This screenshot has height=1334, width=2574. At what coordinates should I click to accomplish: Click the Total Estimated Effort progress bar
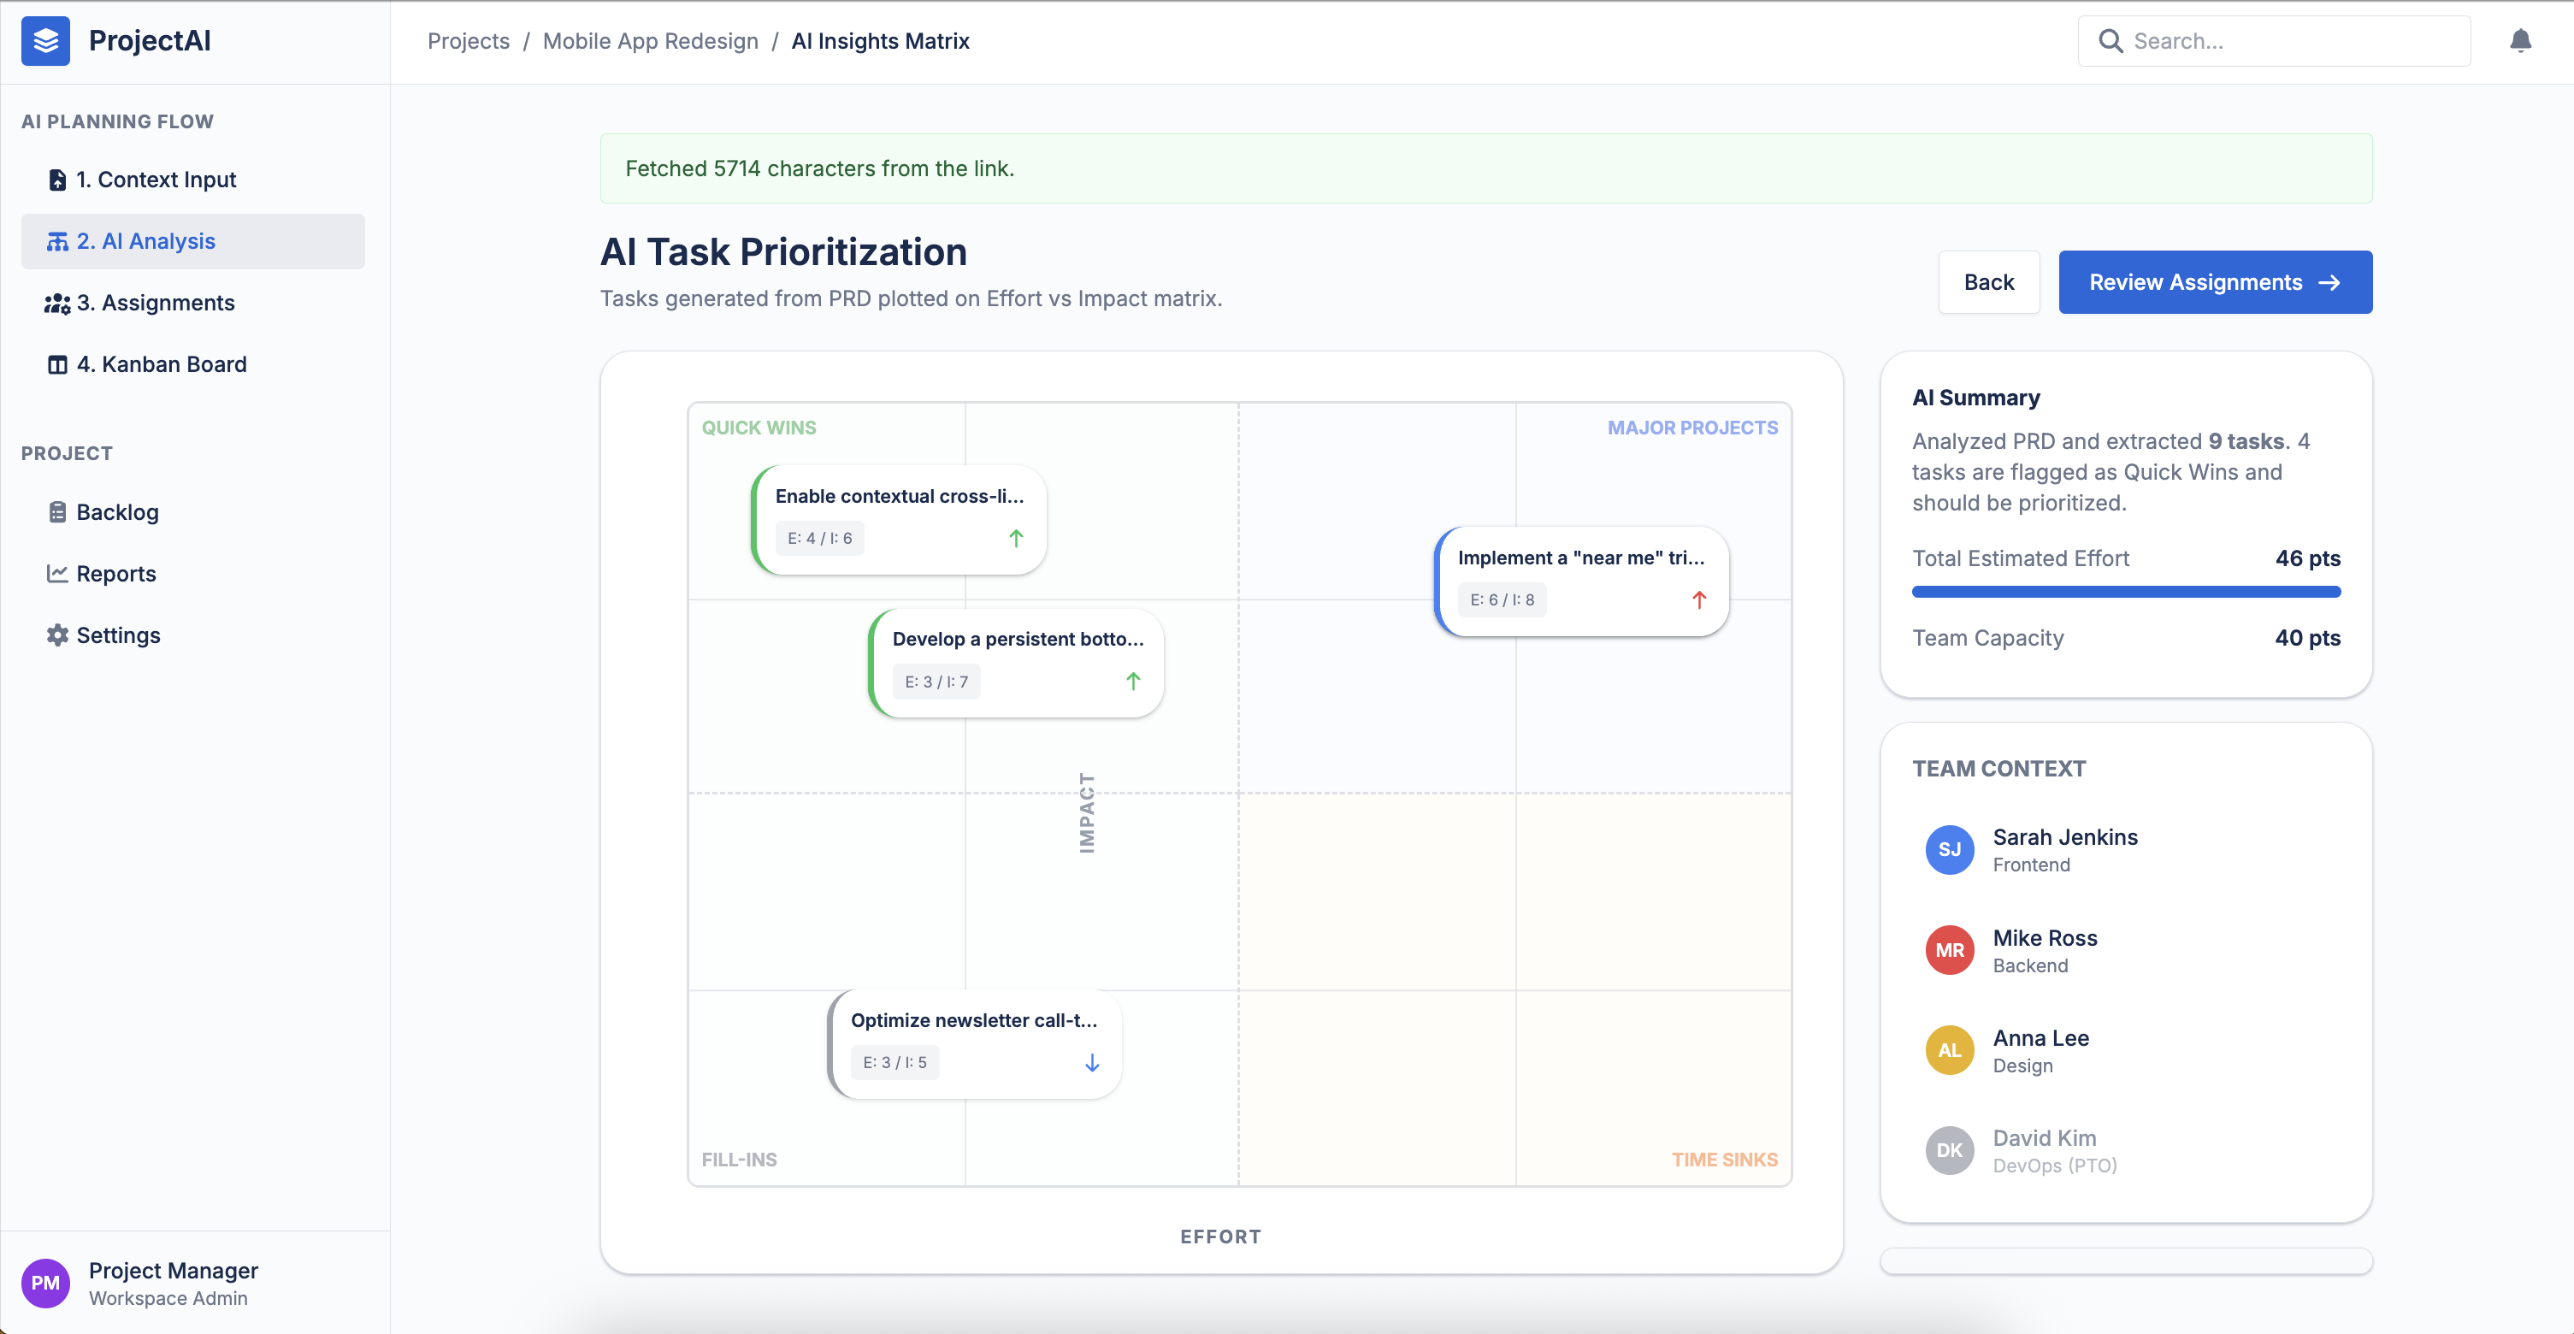point(2127,593)
